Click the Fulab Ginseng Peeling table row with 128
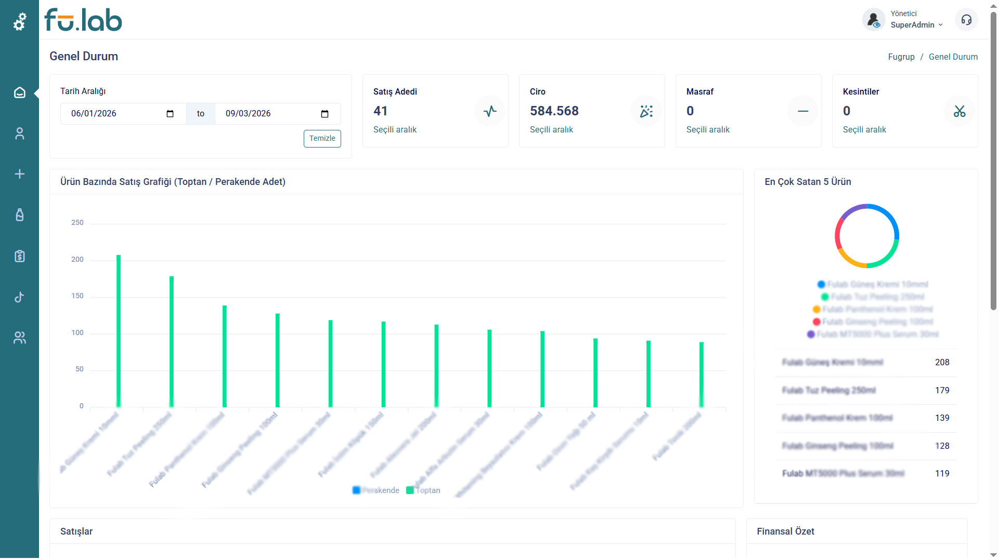This screenshot has width=999, height=559. tap(866, 446)
